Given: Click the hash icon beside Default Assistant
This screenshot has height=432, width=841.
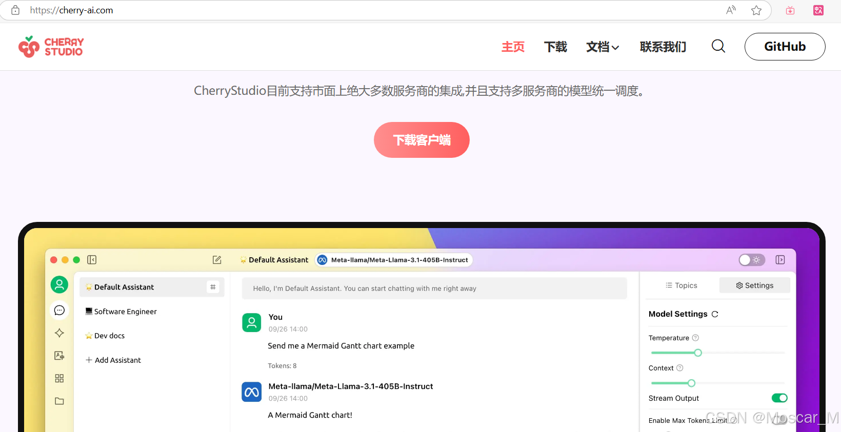Looking at the screenshot, I should coord(213,287).
